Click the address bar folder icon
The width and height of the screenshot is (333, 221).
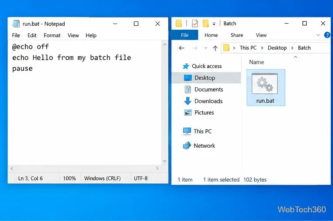point(226,48)
